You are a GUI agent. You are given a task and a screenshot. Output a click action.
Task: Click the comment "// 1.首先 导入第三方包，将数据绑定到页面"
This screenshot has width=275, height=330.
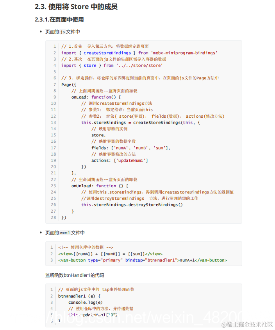[105, 46]
